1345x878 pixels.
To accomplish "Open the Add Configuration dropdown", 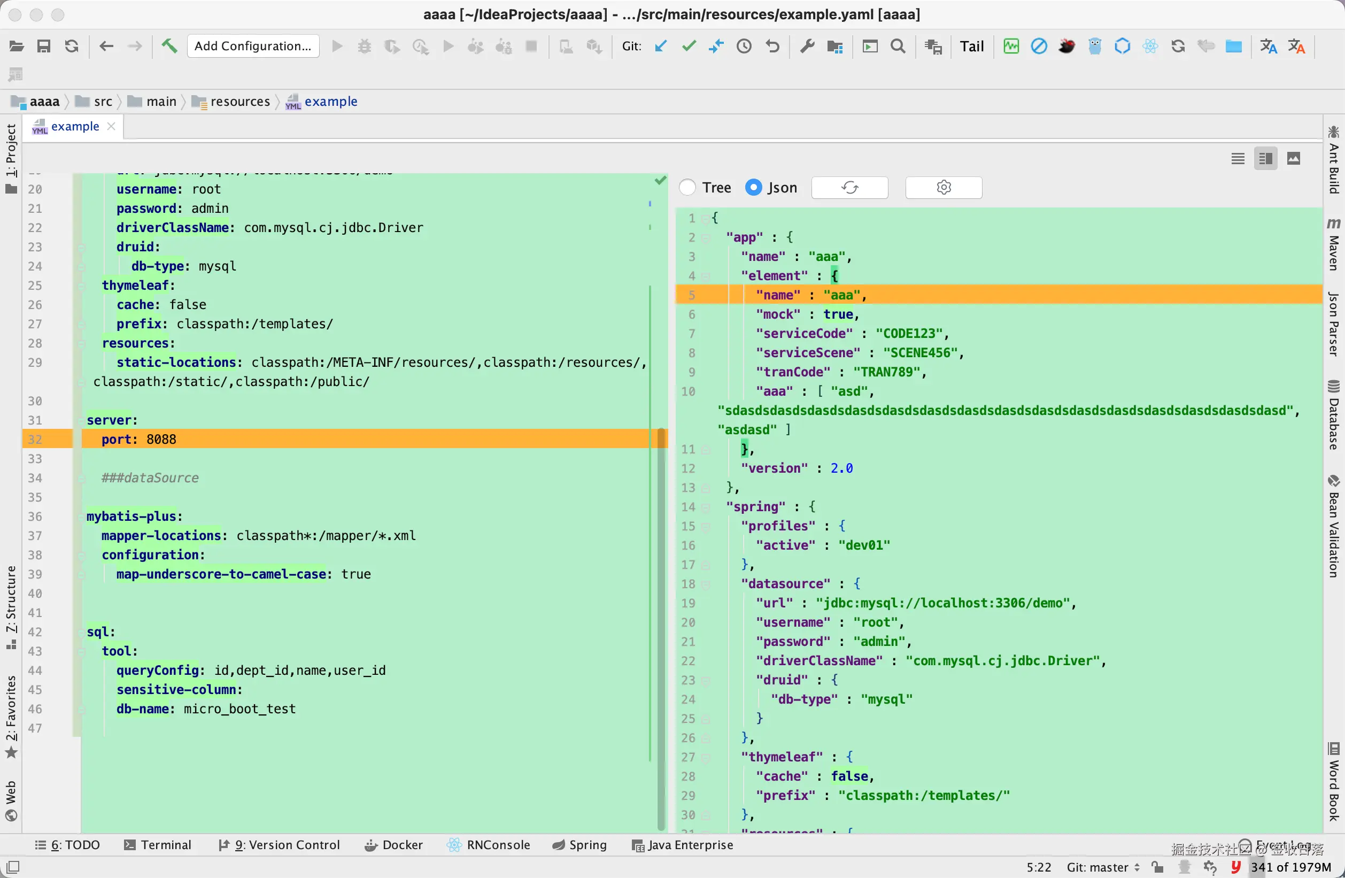I will point(253,46).
